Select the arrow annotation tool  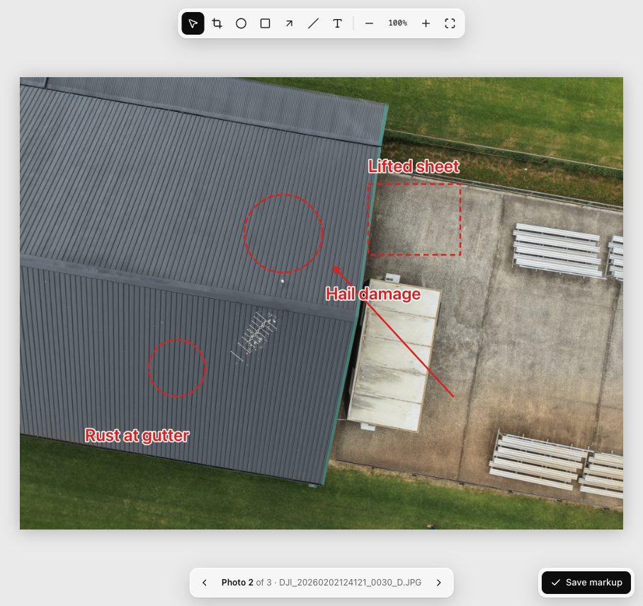tap(289, 23)
